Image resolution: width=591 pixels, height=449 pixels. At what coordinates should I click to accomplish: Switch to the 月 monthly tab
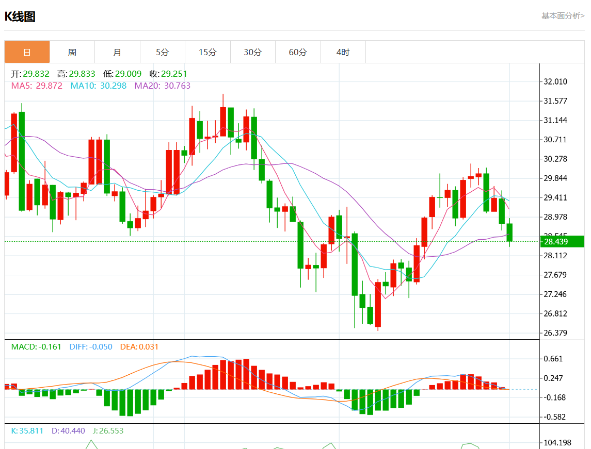click(117, 52)
